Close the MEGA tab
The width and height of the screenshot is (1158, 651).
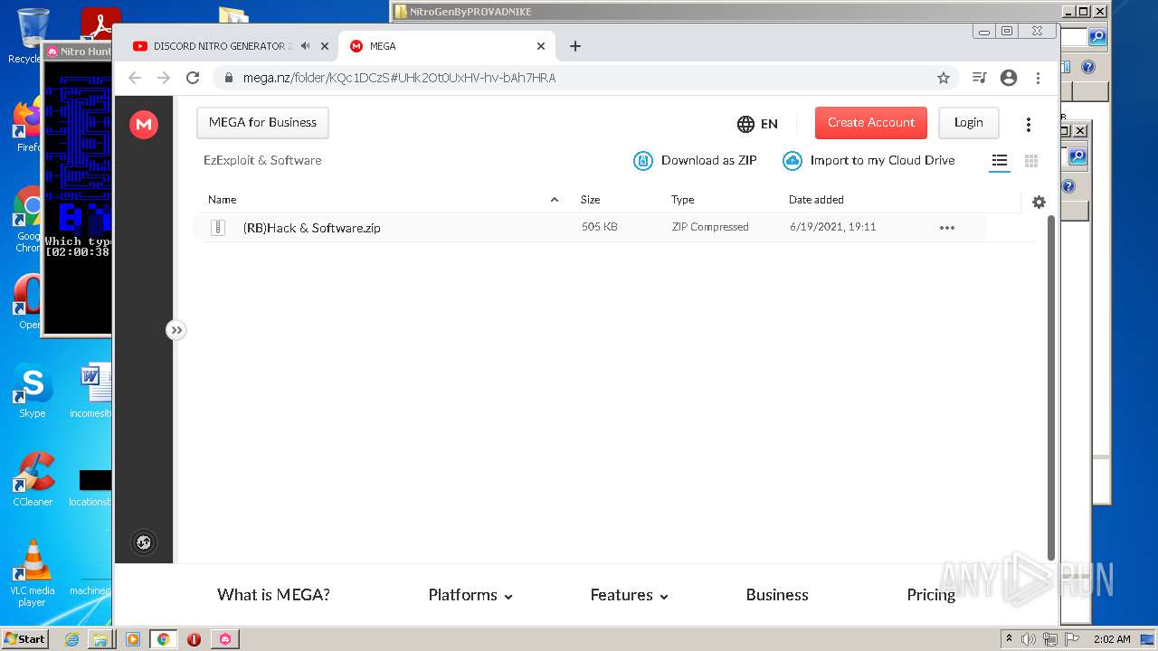pyautogui.click(x=541, y=46)
